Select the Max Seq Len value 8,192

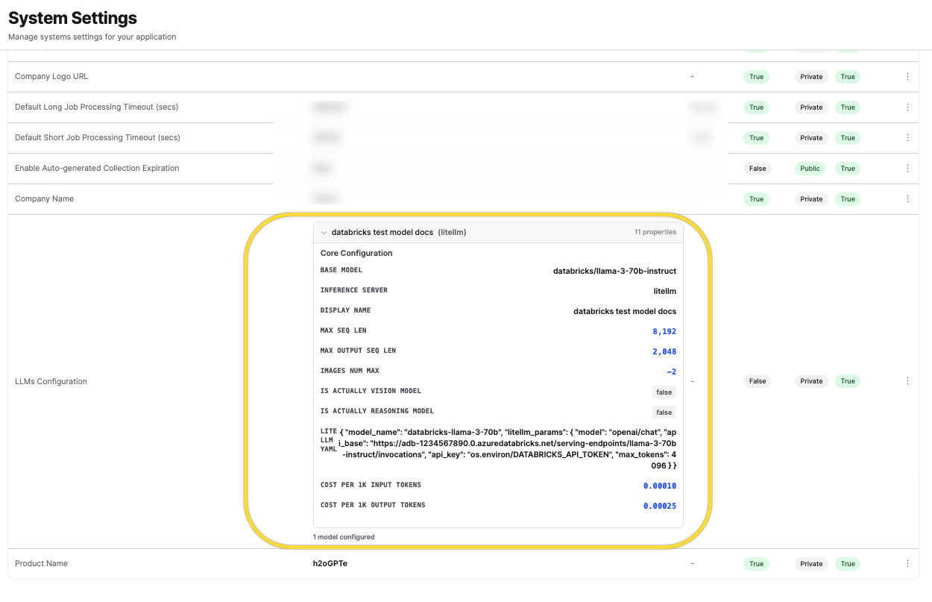[x=664, y=331]
